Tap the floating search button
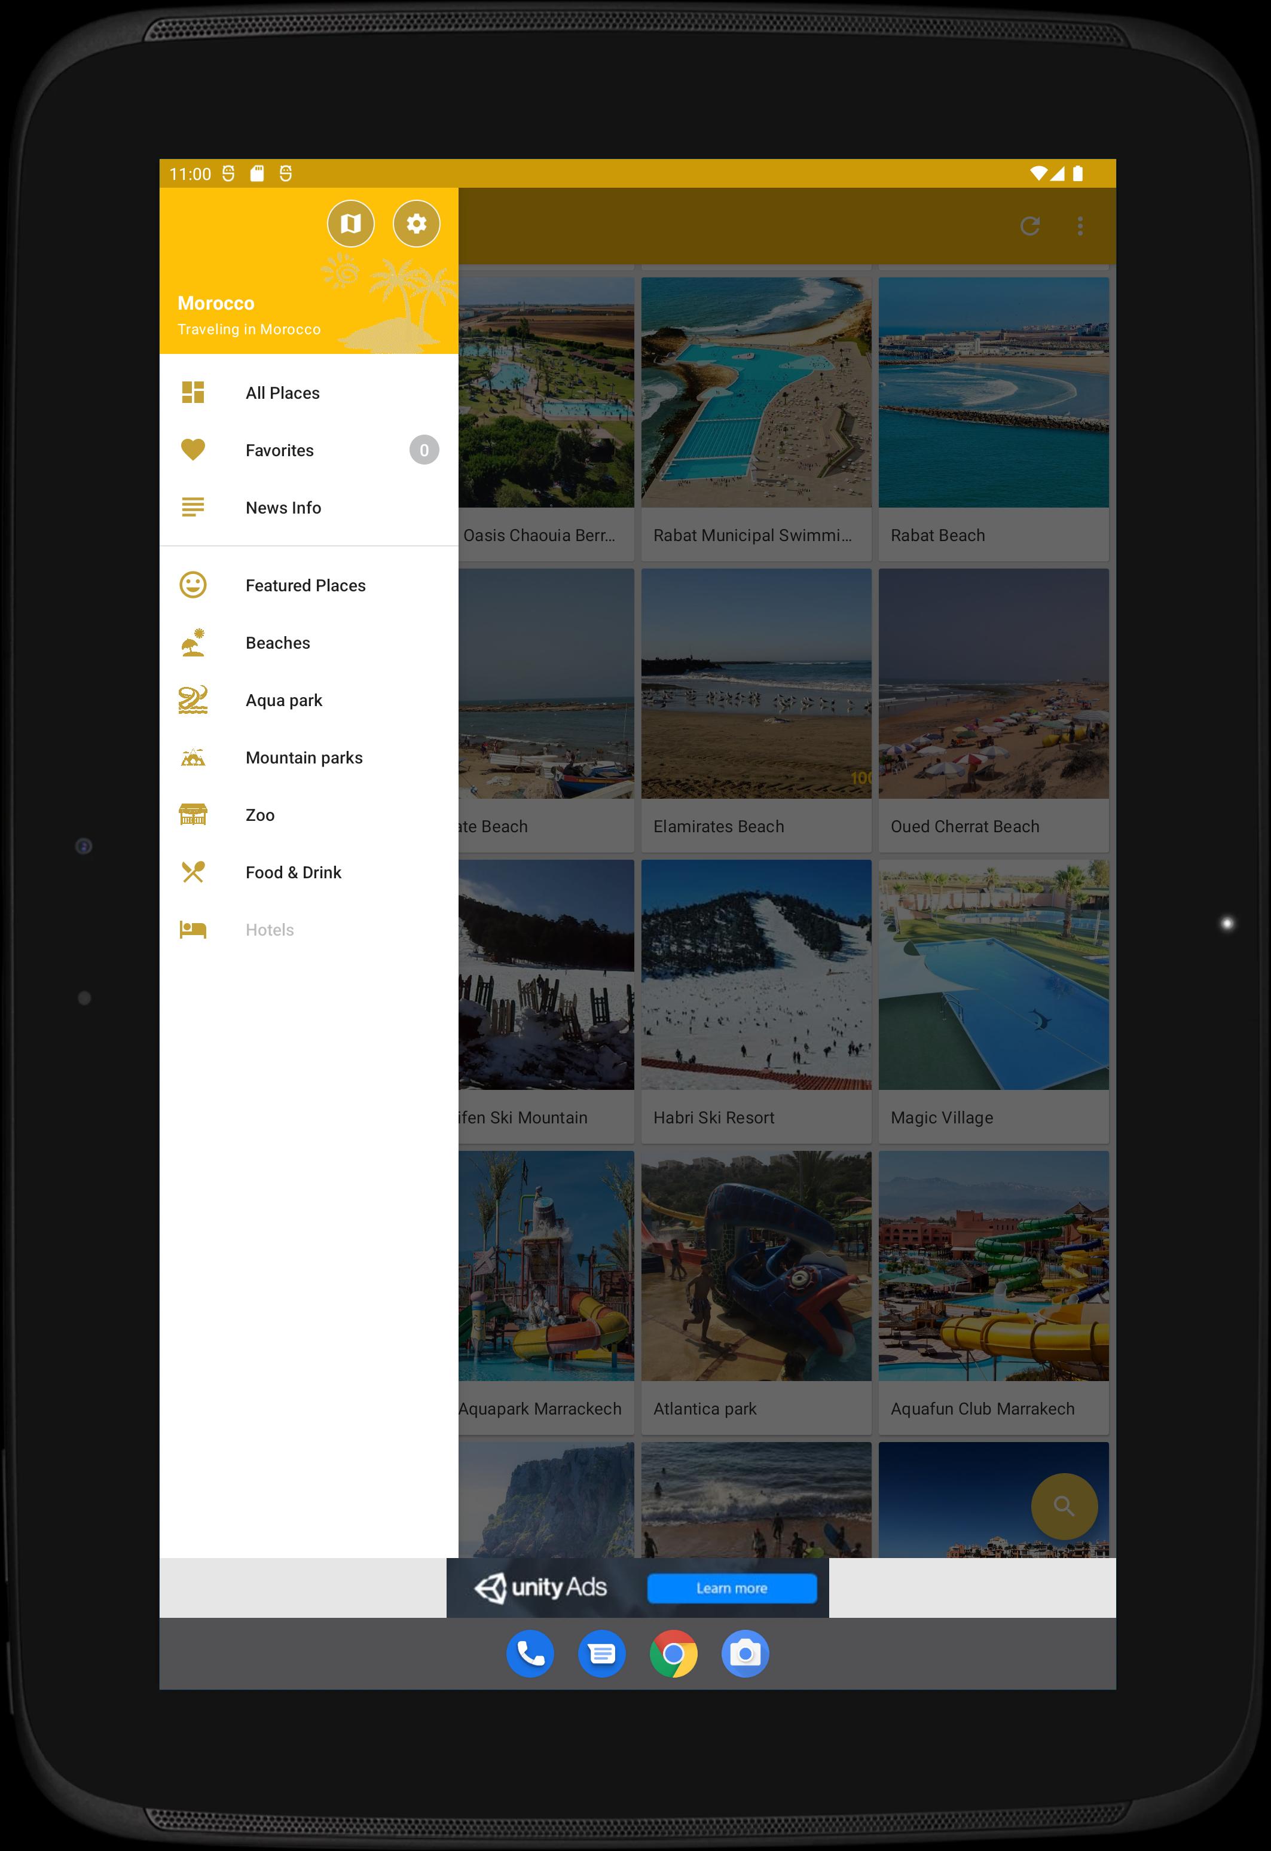The image size is (1271, 1851). tap(1064, 1506)
